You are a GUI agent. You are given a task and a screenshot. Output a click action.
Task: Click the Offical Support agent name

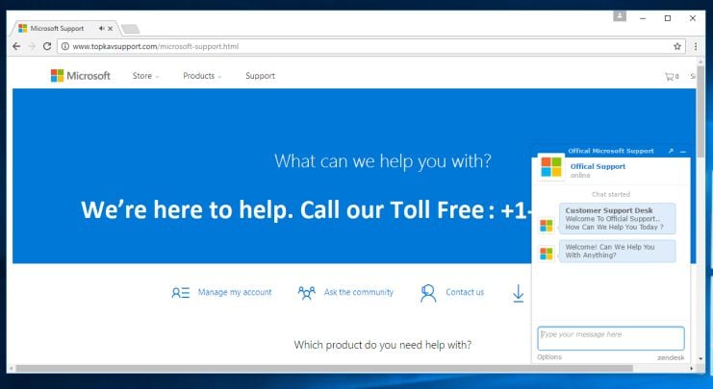(598, 166)
